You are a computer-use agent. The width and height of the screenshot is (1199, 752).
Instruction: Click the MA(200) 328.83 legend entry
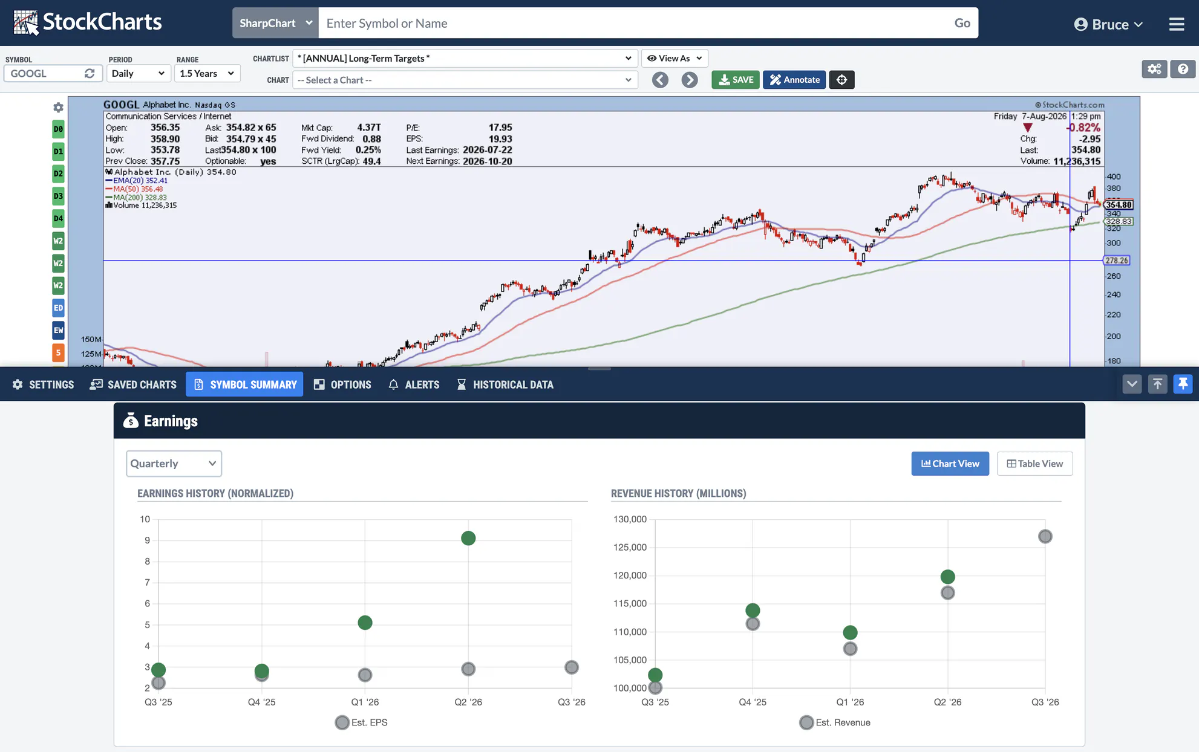point(136,198)
